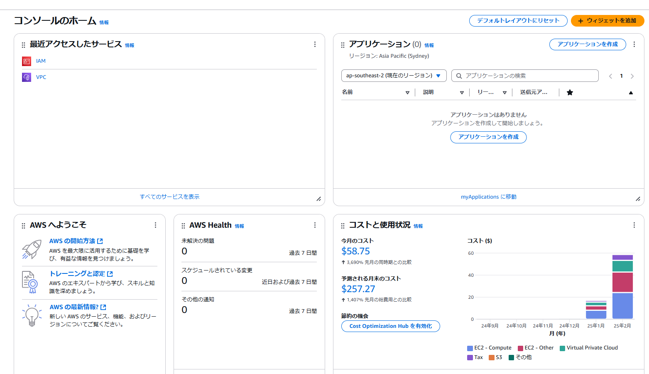Screen dimensions: 649x374
Task: Open トレーニングと認定 link
Action: point(81,274)
